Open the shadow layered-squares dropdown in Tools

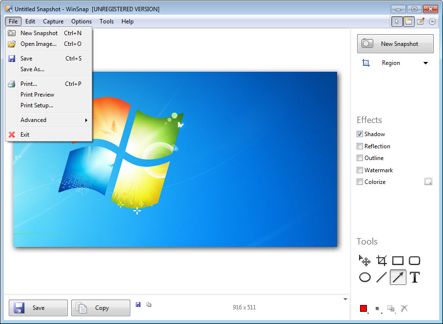(391, 308)
